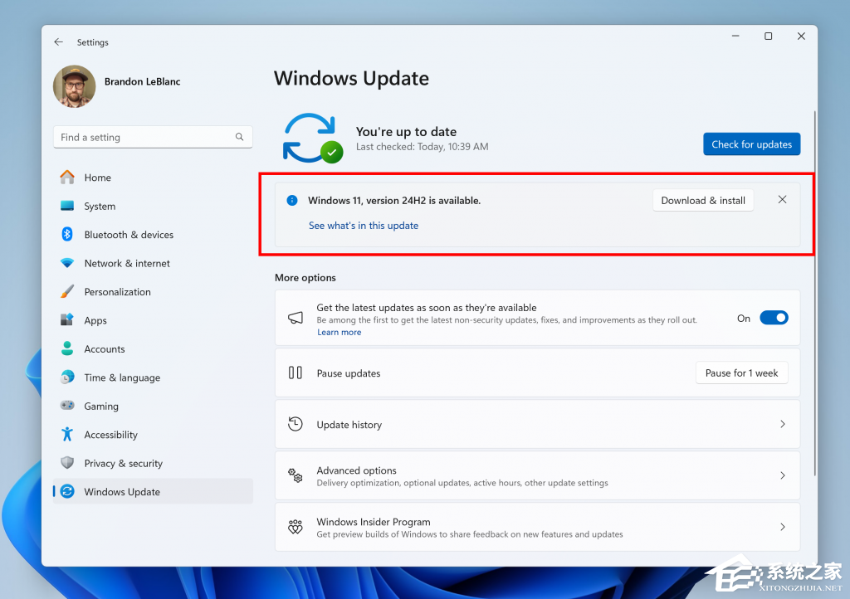Open Network & internet settings

(153, 263)
